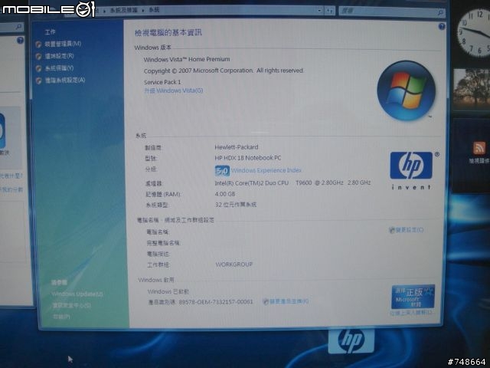Click help icon in the background window
Screen dimensions: 490x368
tap(20, 40)
